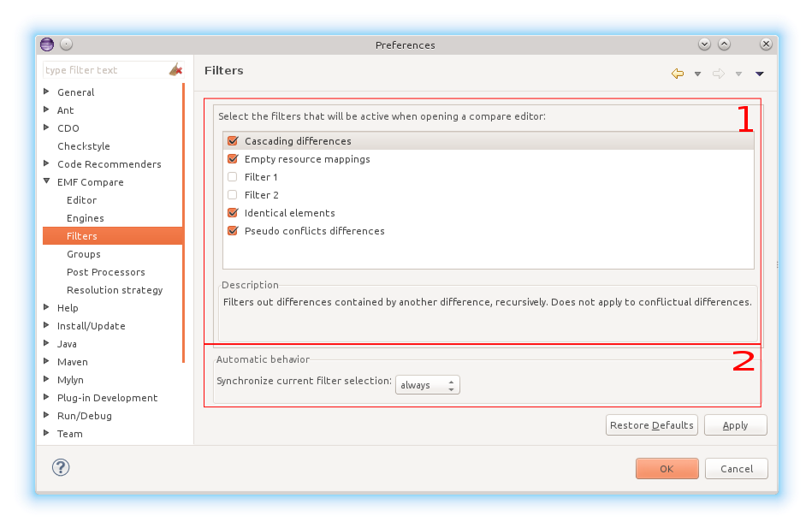
Task: Click the Apply button
Action: click(735, 425)
